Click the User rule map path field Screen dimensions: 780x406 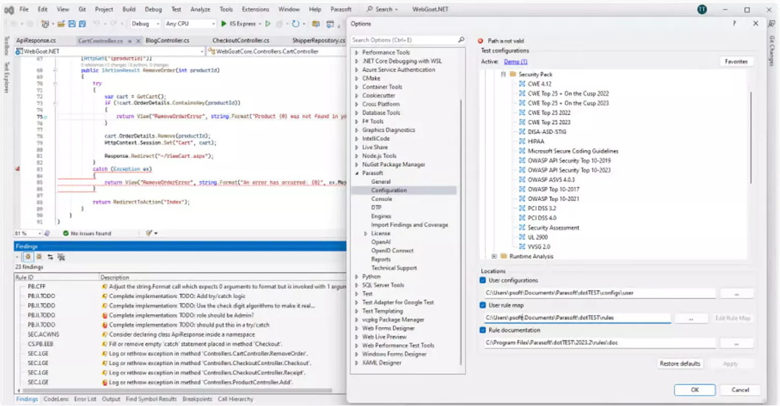pyautogui.click(x=577, y=318)
